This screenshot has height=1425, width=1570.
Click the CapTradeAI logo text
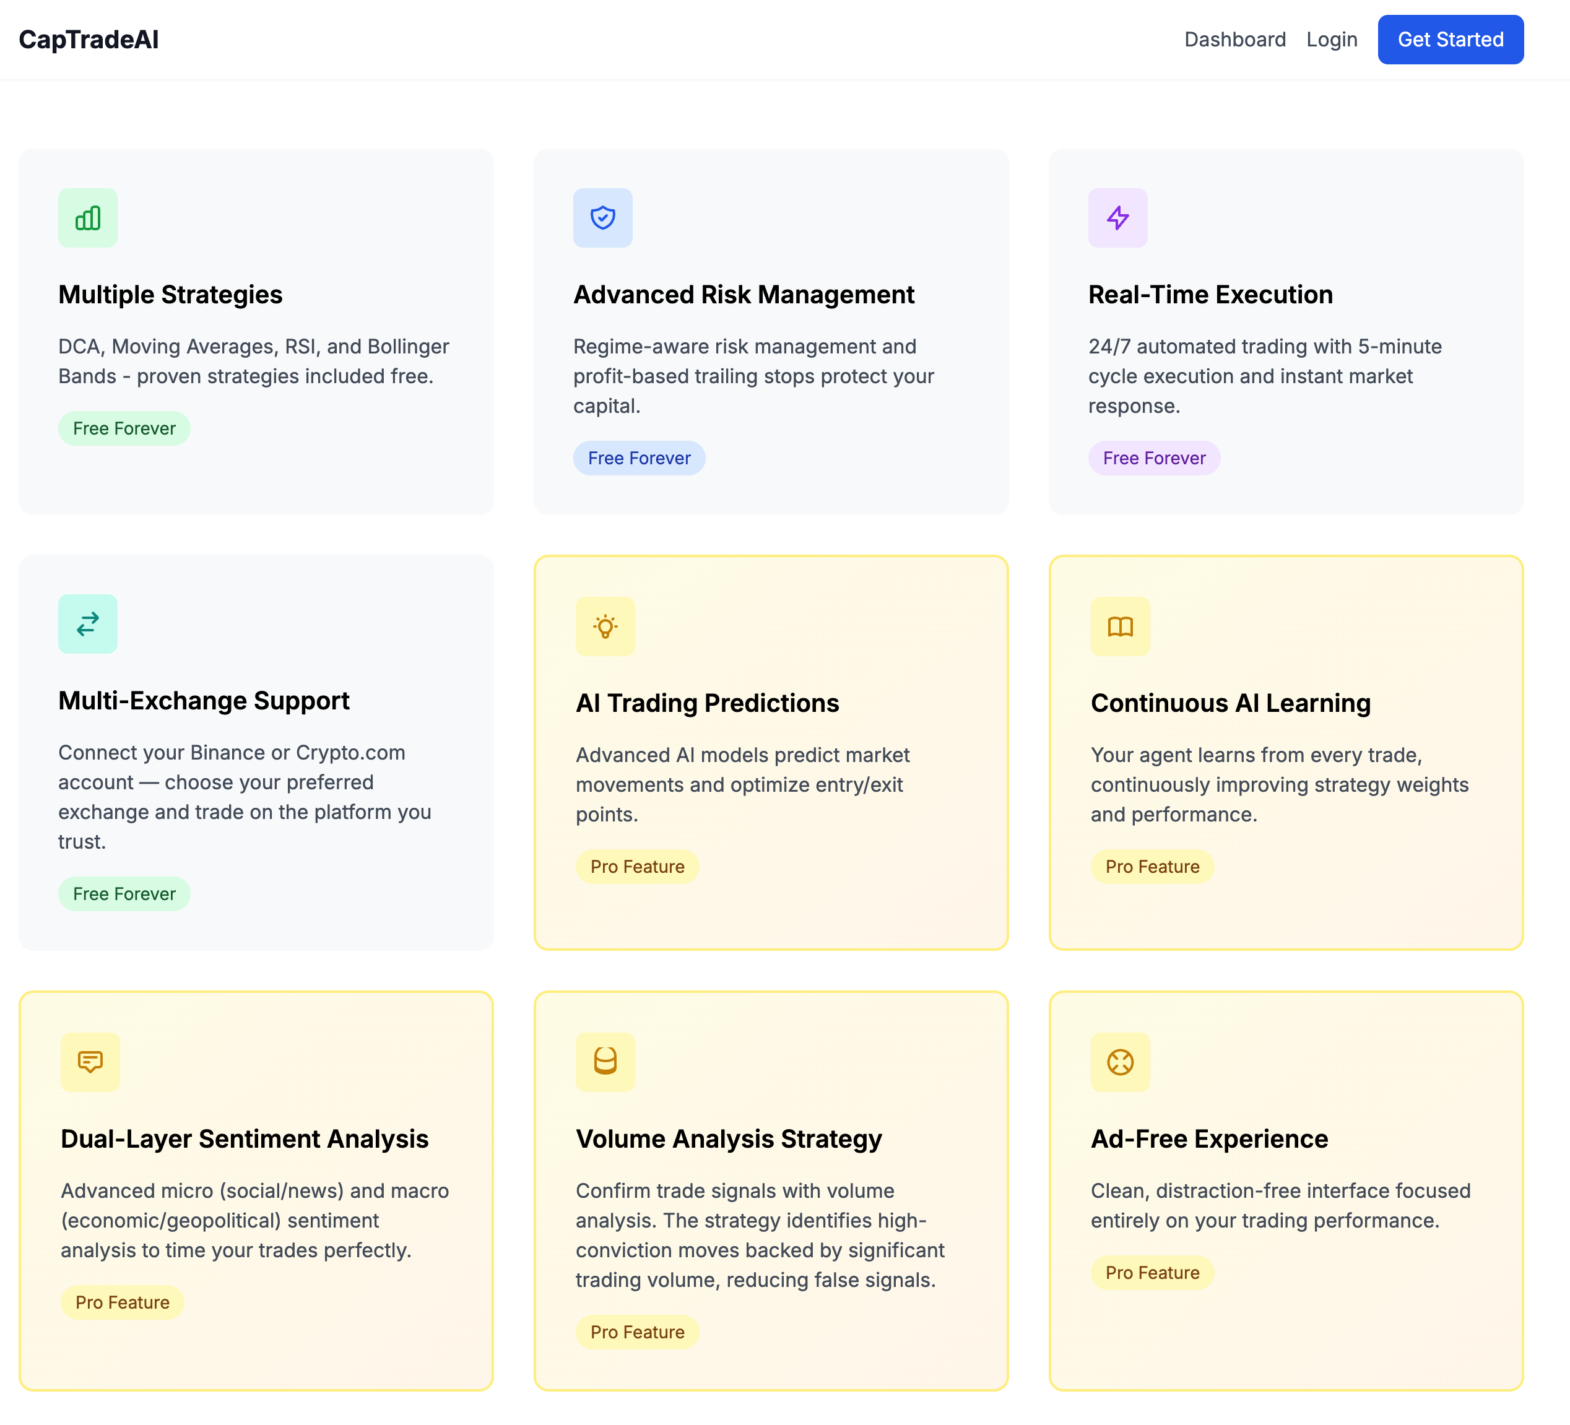pos(89,40)
